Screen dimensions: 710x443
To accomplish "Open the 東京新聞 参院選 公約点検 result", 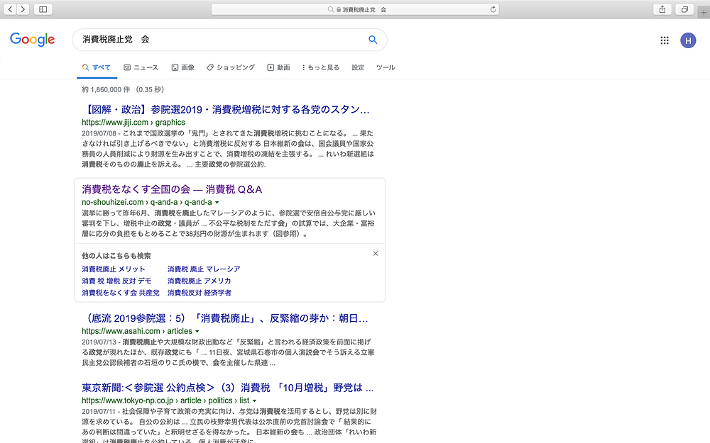I will [x=227, y=388].
